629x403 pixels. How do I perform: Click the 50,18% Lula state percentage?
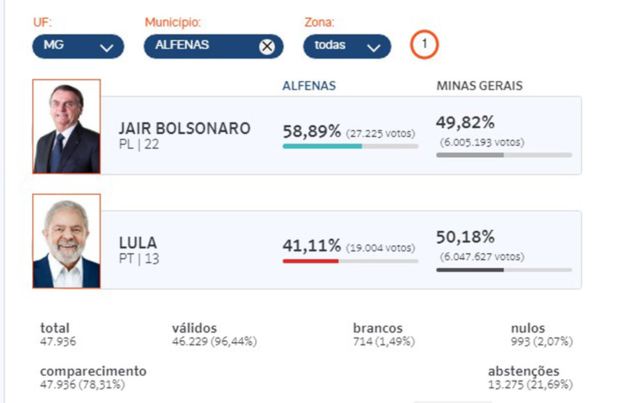click(465, 237)
